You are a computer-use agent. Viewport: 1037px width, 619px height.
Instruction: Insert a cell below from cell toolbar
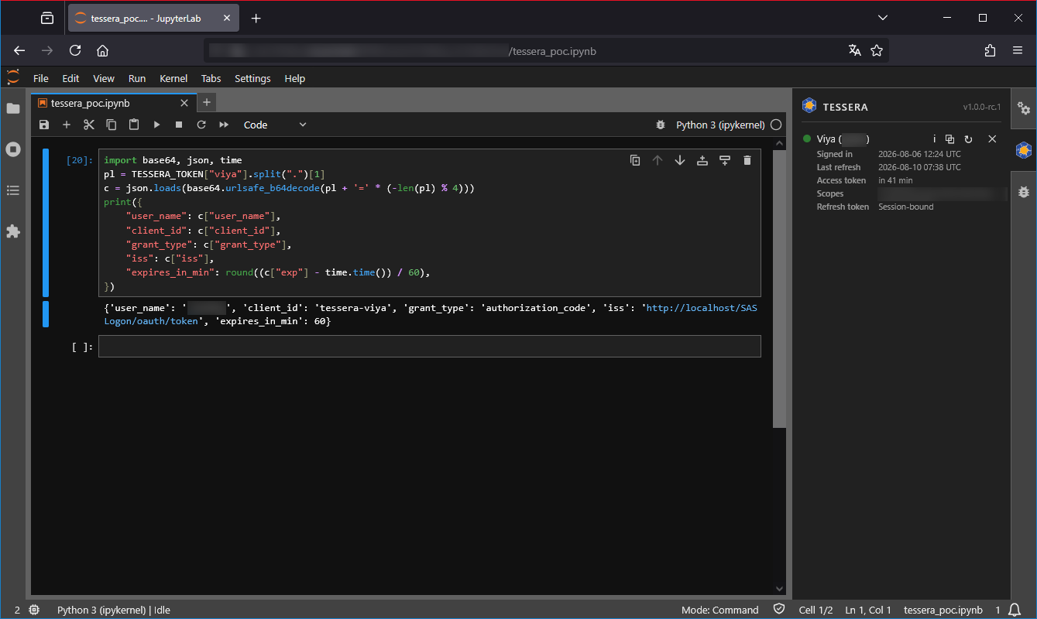click(x=725, y=160)
